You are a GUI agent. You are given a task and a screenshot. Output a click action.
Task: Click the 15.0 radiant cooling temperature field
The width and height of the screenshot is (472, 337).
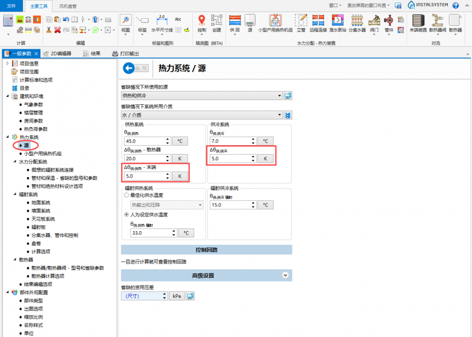pos(230,205)
